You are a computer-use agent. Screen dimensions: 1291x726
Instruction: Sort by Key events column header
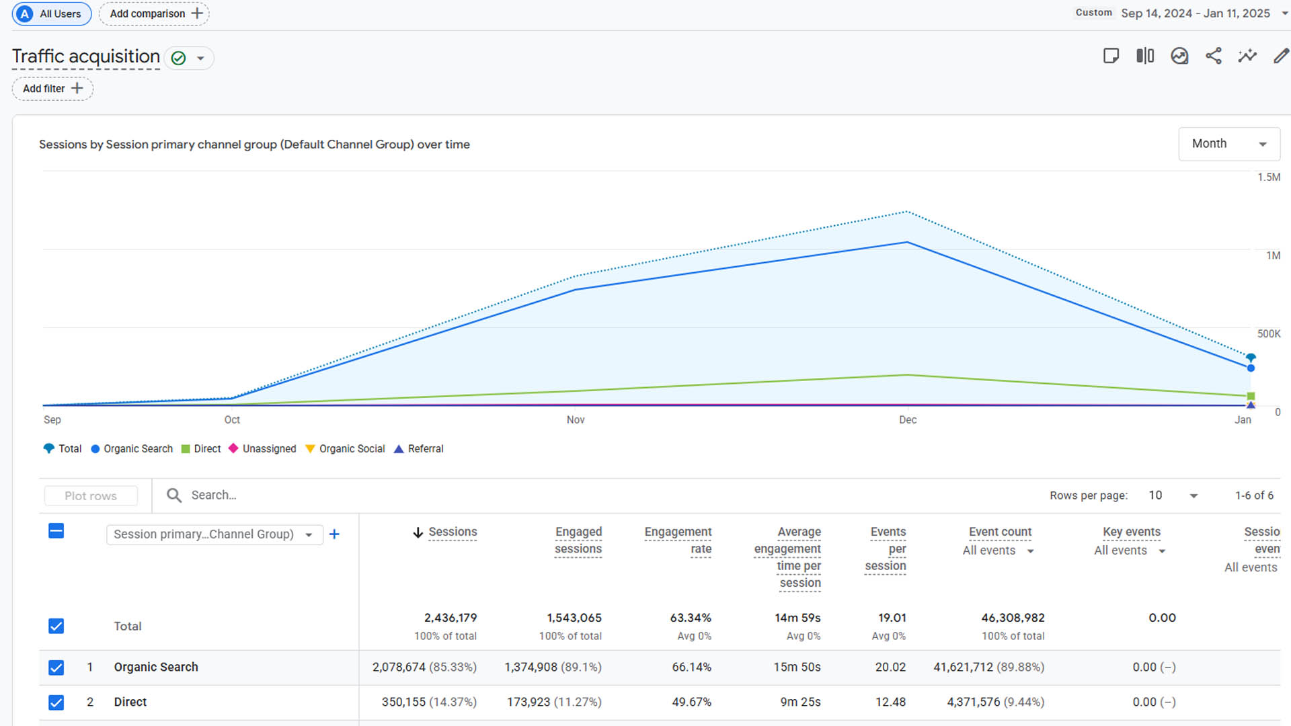[x=1132, y=532]
